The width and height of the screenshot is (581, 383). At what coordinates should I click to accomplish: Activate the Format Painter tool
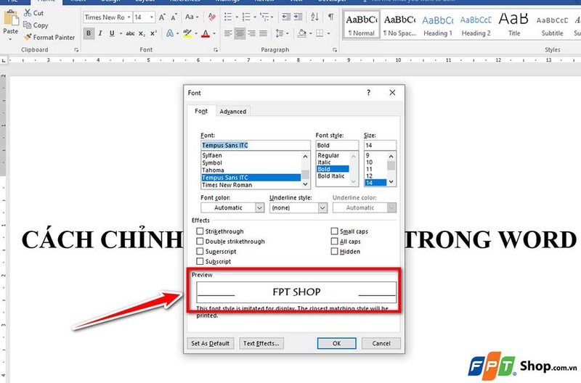click(49, 38)
